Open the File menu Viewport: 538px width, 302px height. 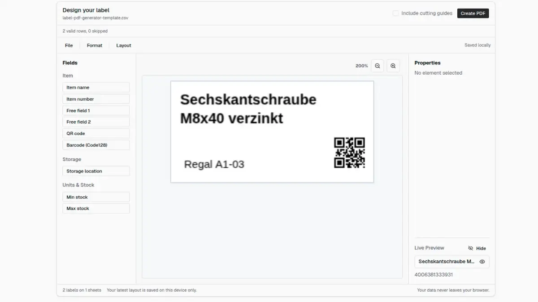[69, 46]
